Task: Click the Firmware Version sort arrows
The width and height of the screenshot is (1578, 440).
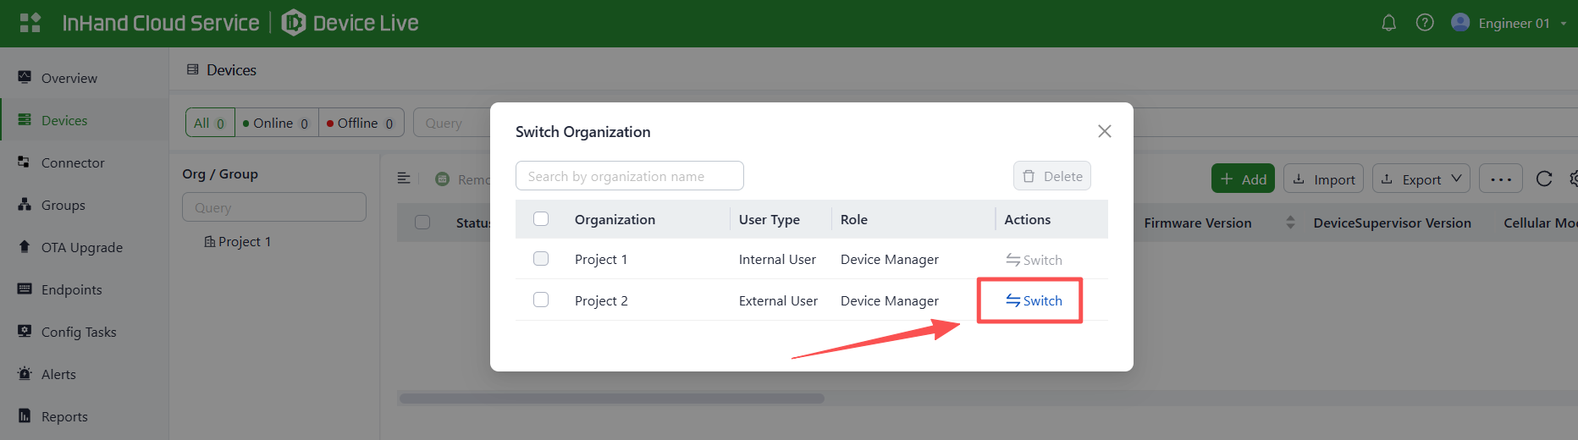Action: pyautogui.click(x=1290, y=223)
